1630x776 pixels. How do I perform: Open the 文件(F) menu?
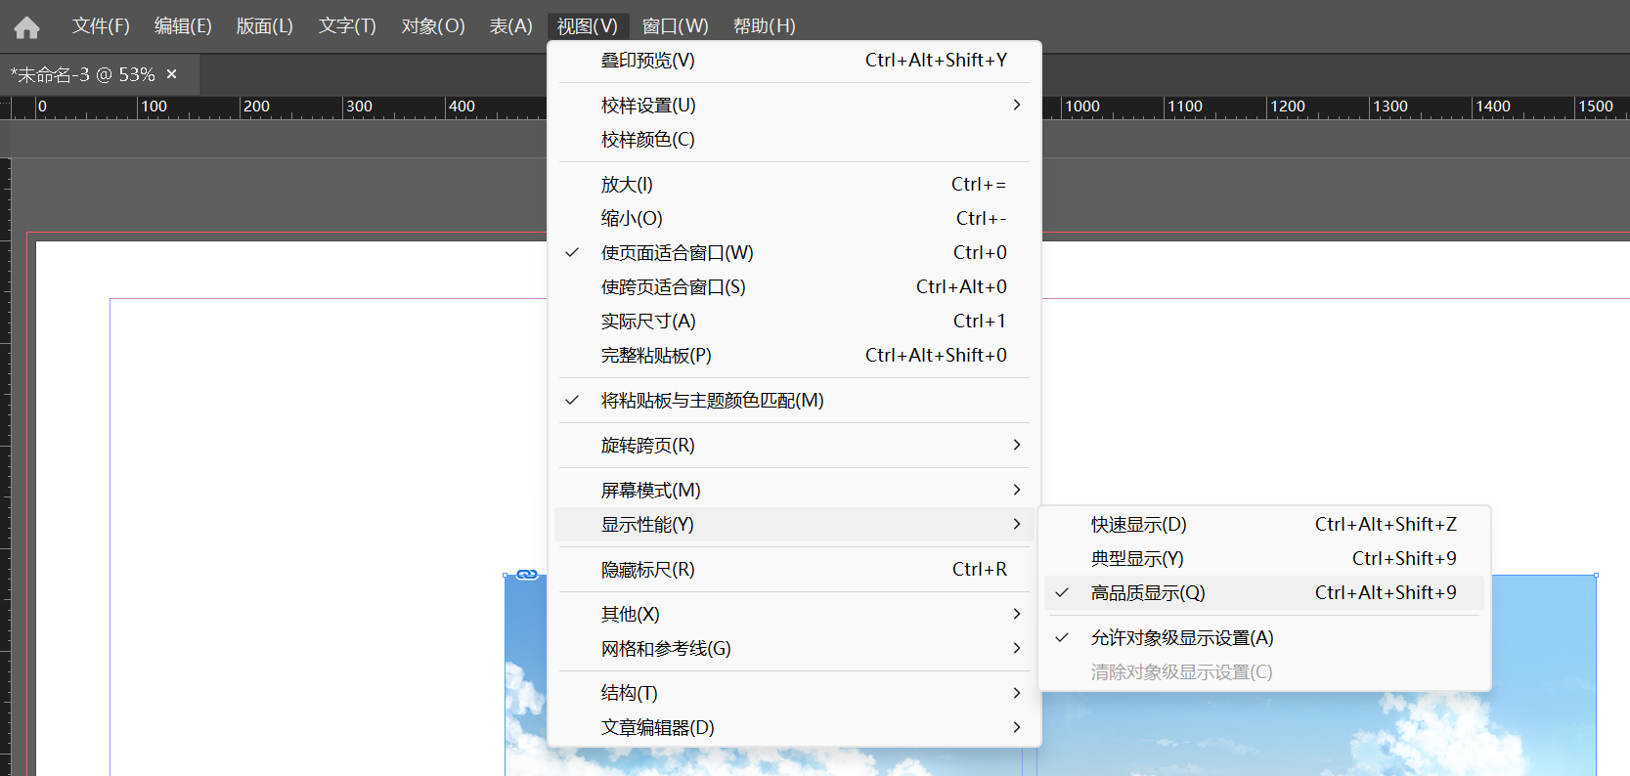click(101, 26)
